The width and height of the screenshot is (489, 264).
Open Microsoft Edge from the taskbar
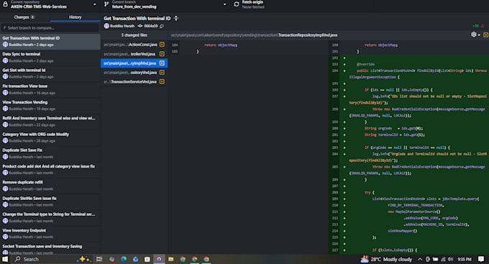tap(124, 259)
